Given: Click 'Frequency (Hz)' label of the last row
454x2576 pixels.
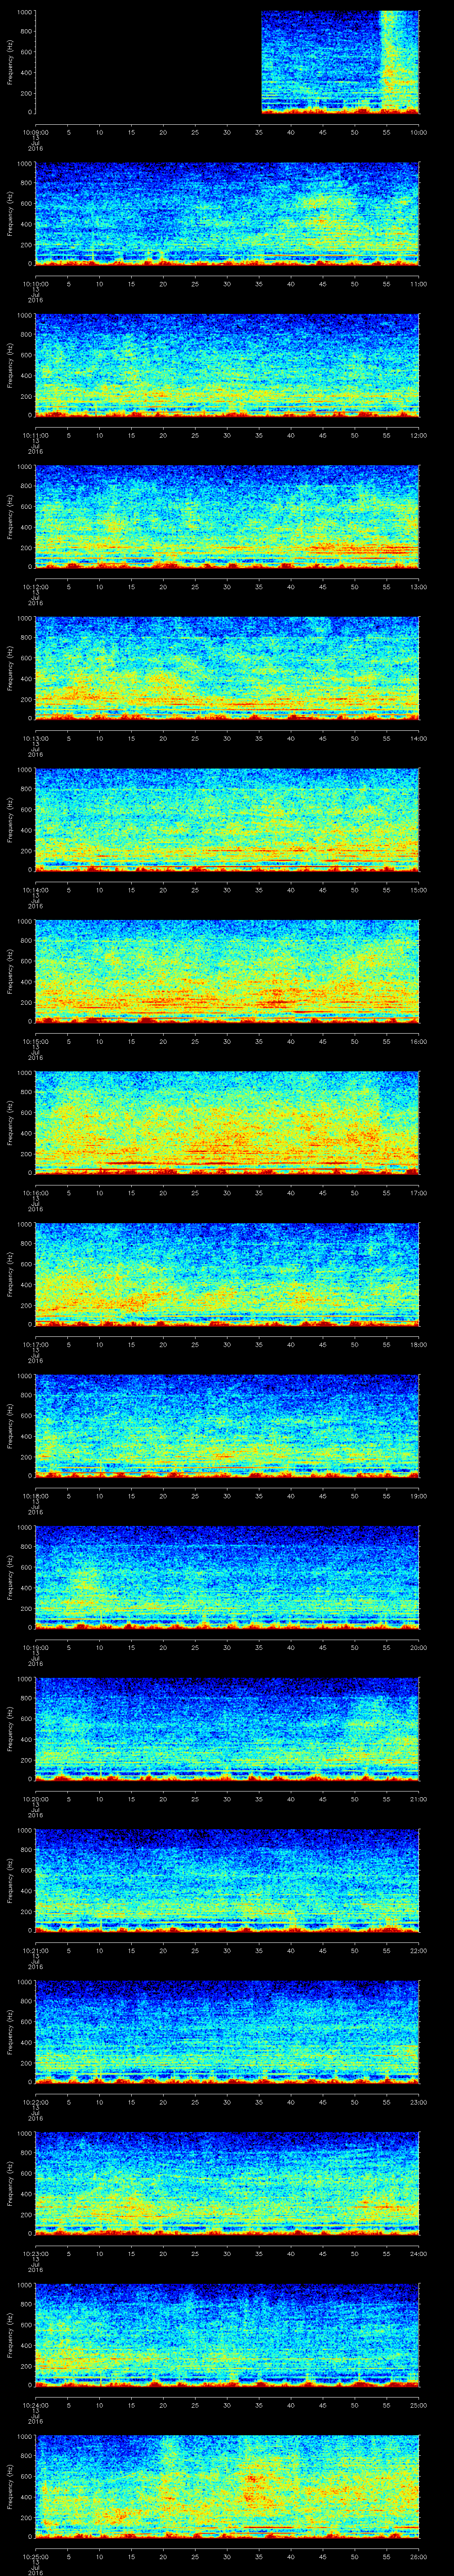Looking at the screenshot, I should 10,2487.
